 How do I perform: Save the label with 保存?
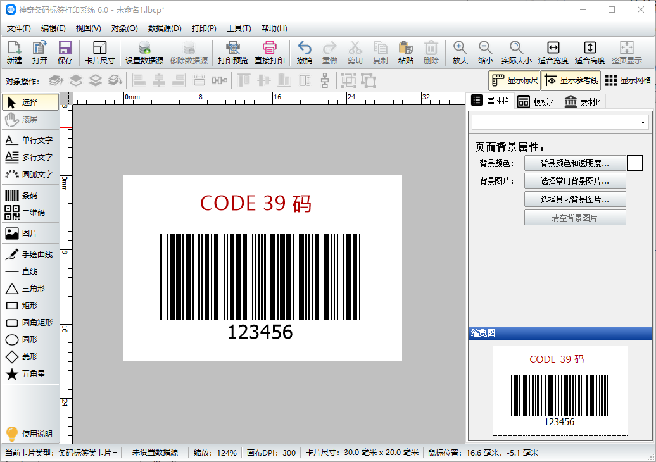pyautogui.click(x=65, y=53)
